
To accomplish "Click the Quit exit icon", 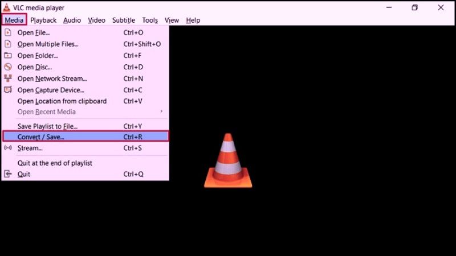I will (x=8, y=174).
